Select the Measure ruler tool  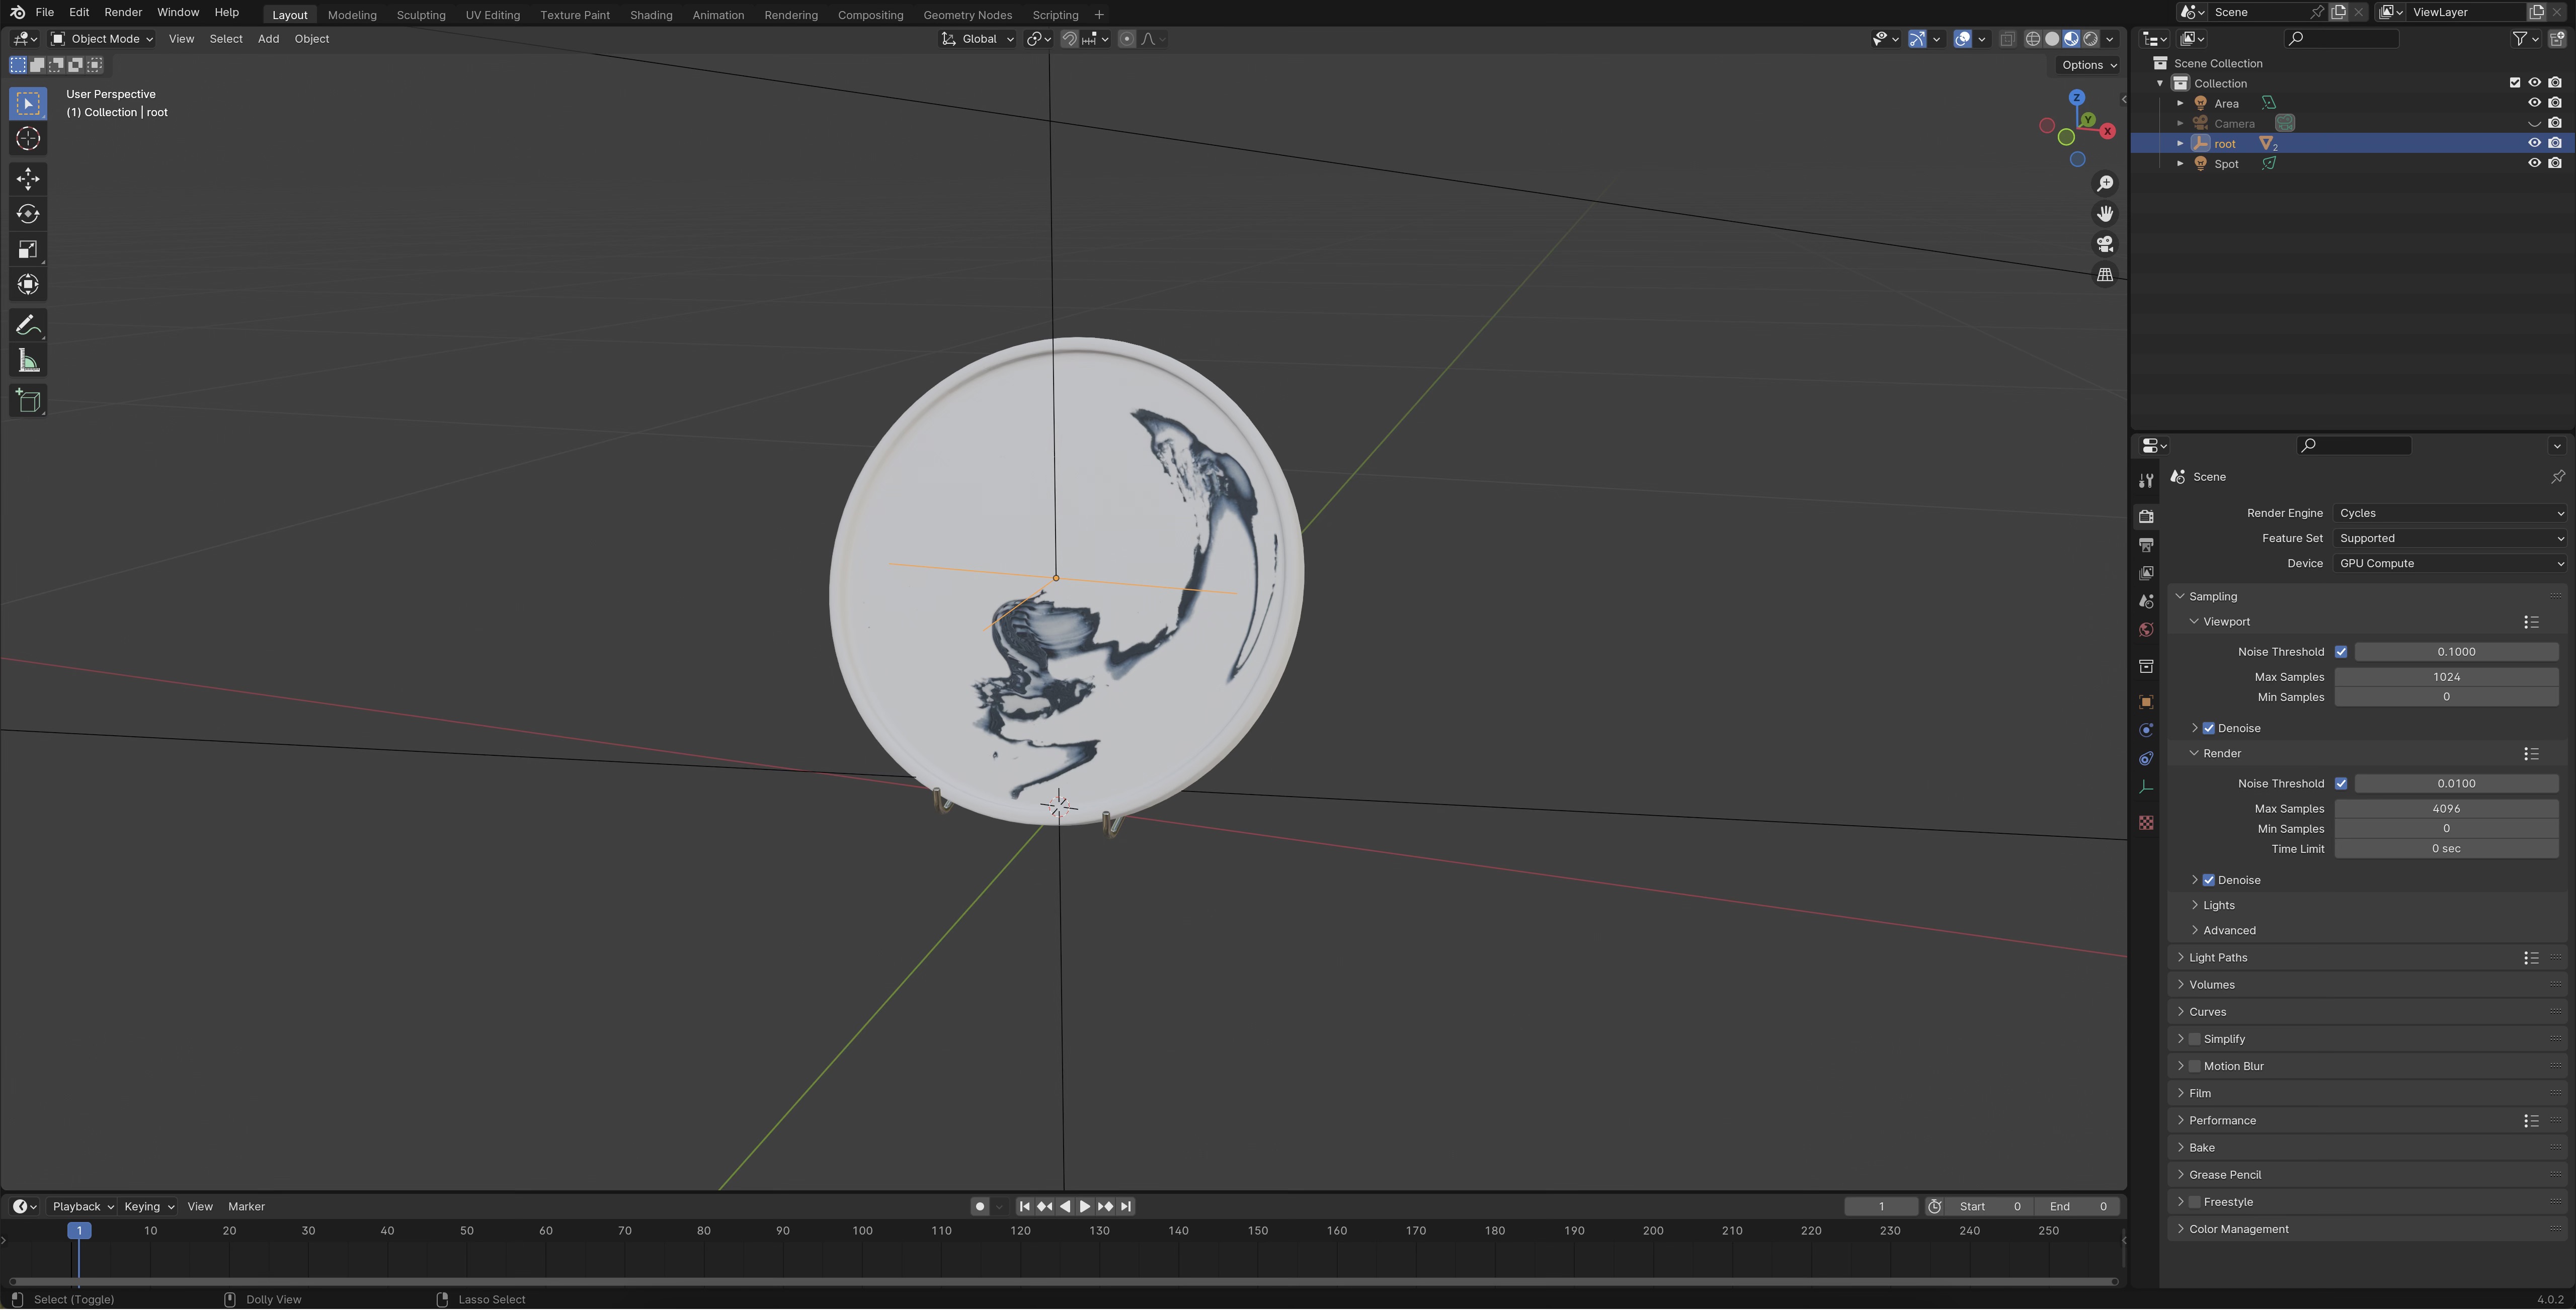(28, 362)
